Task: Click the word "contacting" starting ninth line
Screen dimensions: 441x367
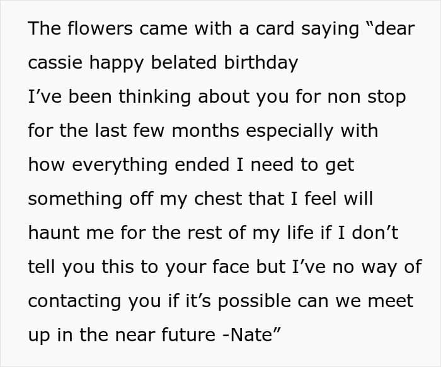Action: click(x=75, y=301)
